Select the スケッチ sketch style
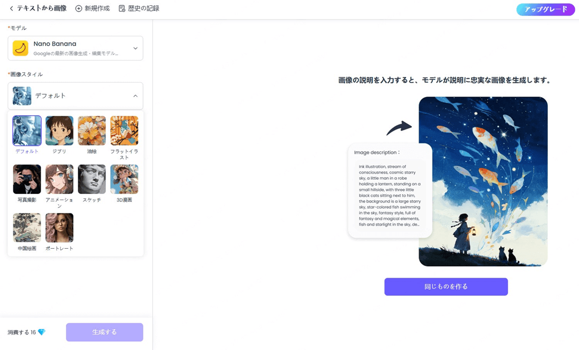The image size is (579, 350). [92, 179]
